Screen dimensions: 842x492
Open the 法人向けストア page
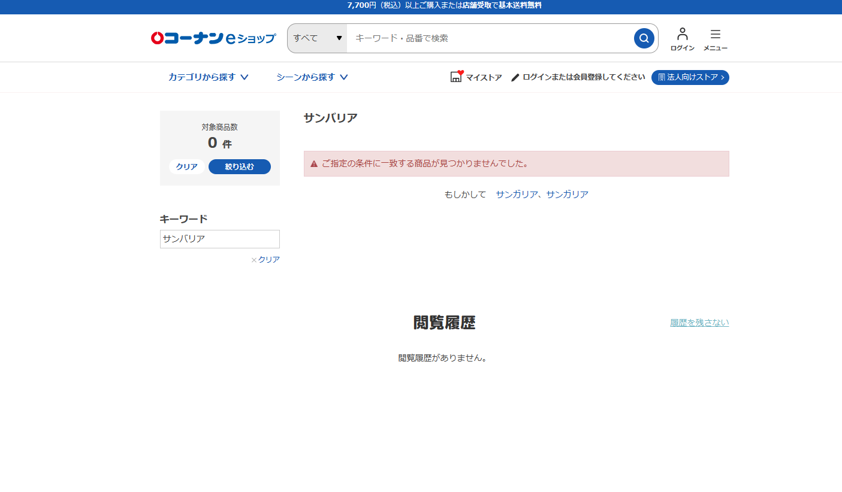tap(690, 77)
